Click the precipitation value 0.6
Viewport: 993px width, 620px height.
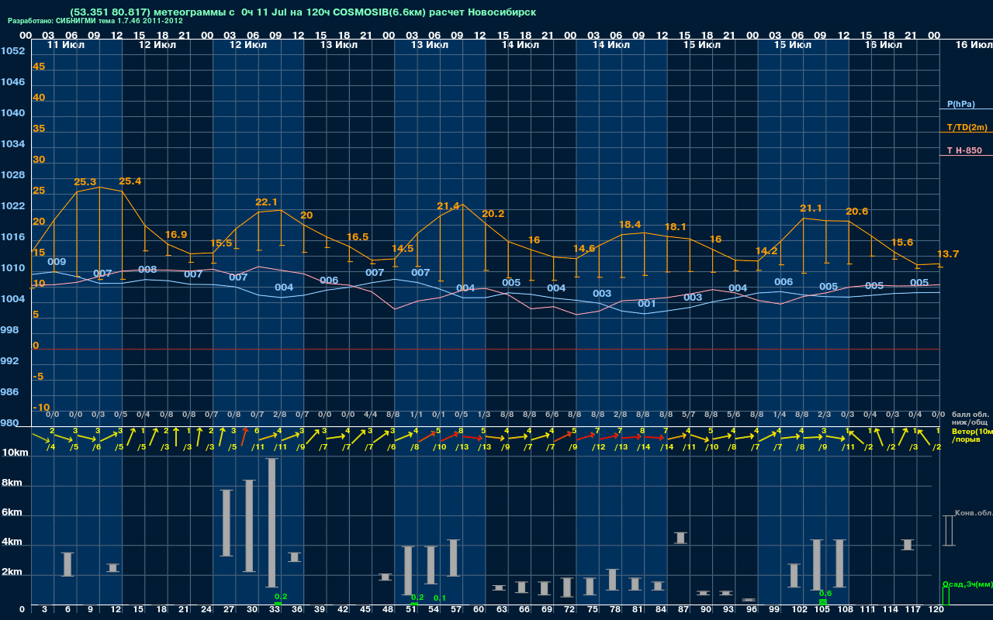point(825,593)
